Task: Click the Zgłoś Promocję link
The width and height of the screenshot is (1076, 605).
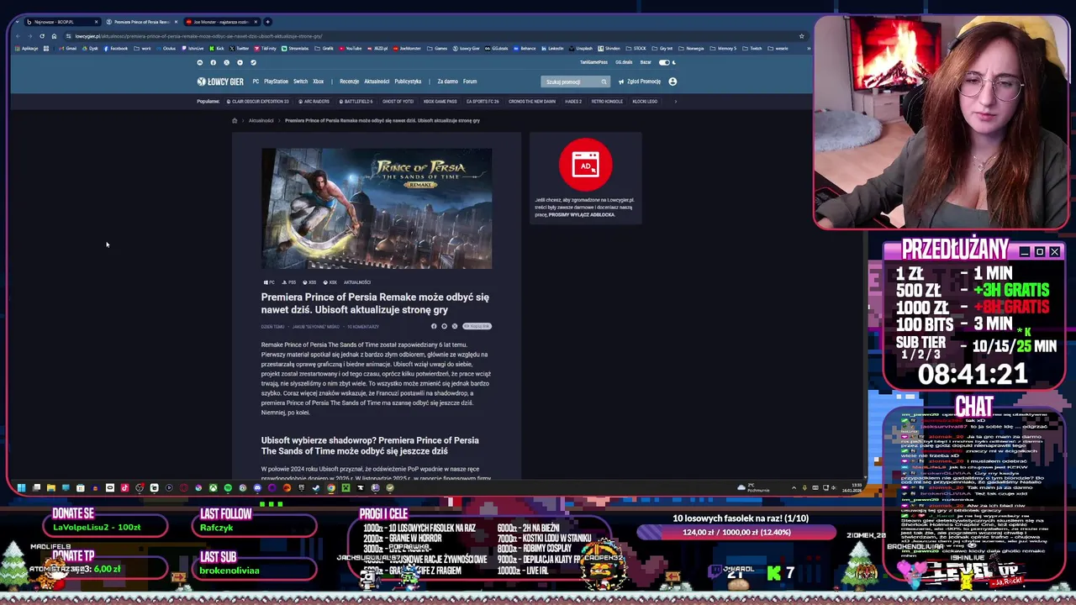Action: (644, 82)
